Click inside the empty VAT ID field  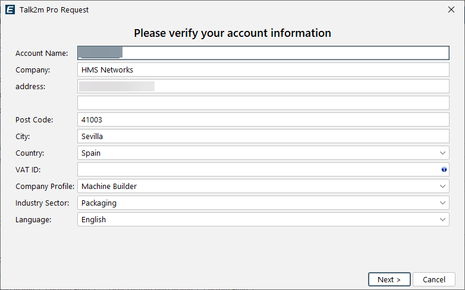coord(257,169)
